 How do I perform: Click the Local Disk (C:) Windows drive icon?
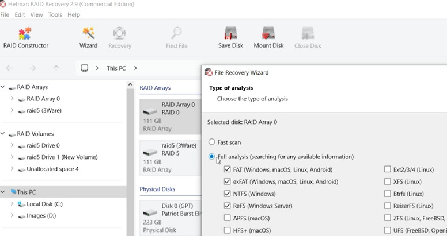click(x=21, y=204)
